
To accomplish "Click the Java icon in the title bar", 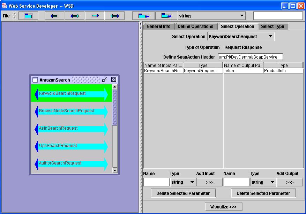I will (4, 6).
